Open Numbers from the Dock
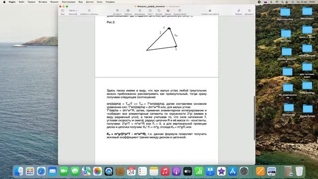318x179 pixels. (x=199, y=171)
